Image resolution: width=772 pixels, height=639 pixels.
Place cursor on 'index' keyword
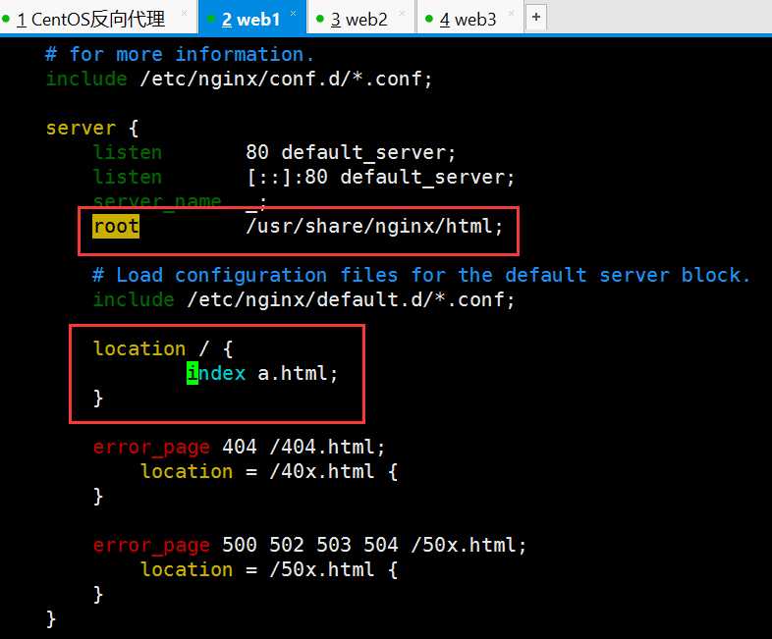[x=216, y=373]
